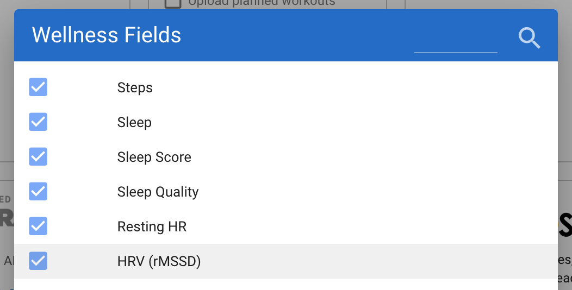
Task: Deselect the HRV (rMSSD) checkbox
Action: coord(38,261)
